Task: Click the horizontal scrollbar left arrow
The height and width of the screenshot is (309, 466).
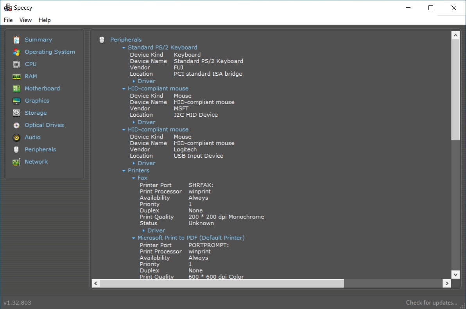Action: point(96,284)
